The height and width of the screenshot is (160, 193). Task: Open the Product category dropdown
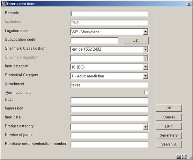146,127
